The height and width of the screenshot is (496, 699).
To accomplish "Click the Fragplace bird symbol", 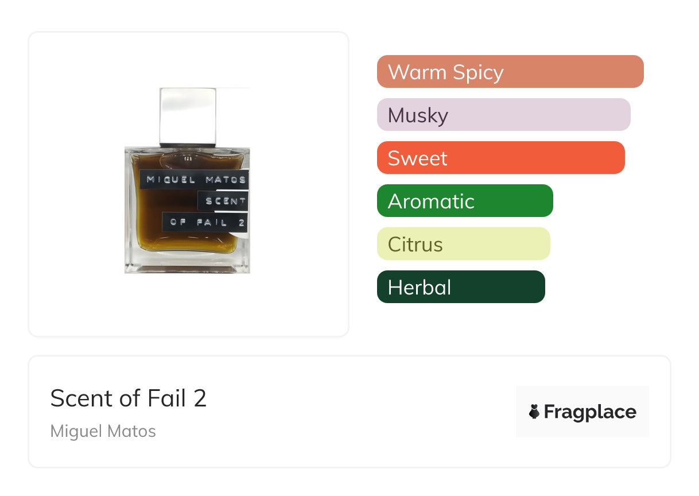I will pyautogui.click(x=534, y=412).
